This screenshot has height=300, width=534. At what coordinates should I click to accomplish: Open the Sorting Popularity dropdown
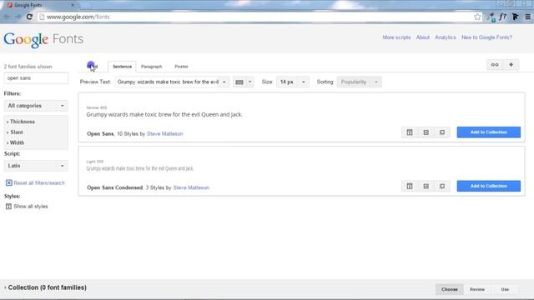pos(359,82)
